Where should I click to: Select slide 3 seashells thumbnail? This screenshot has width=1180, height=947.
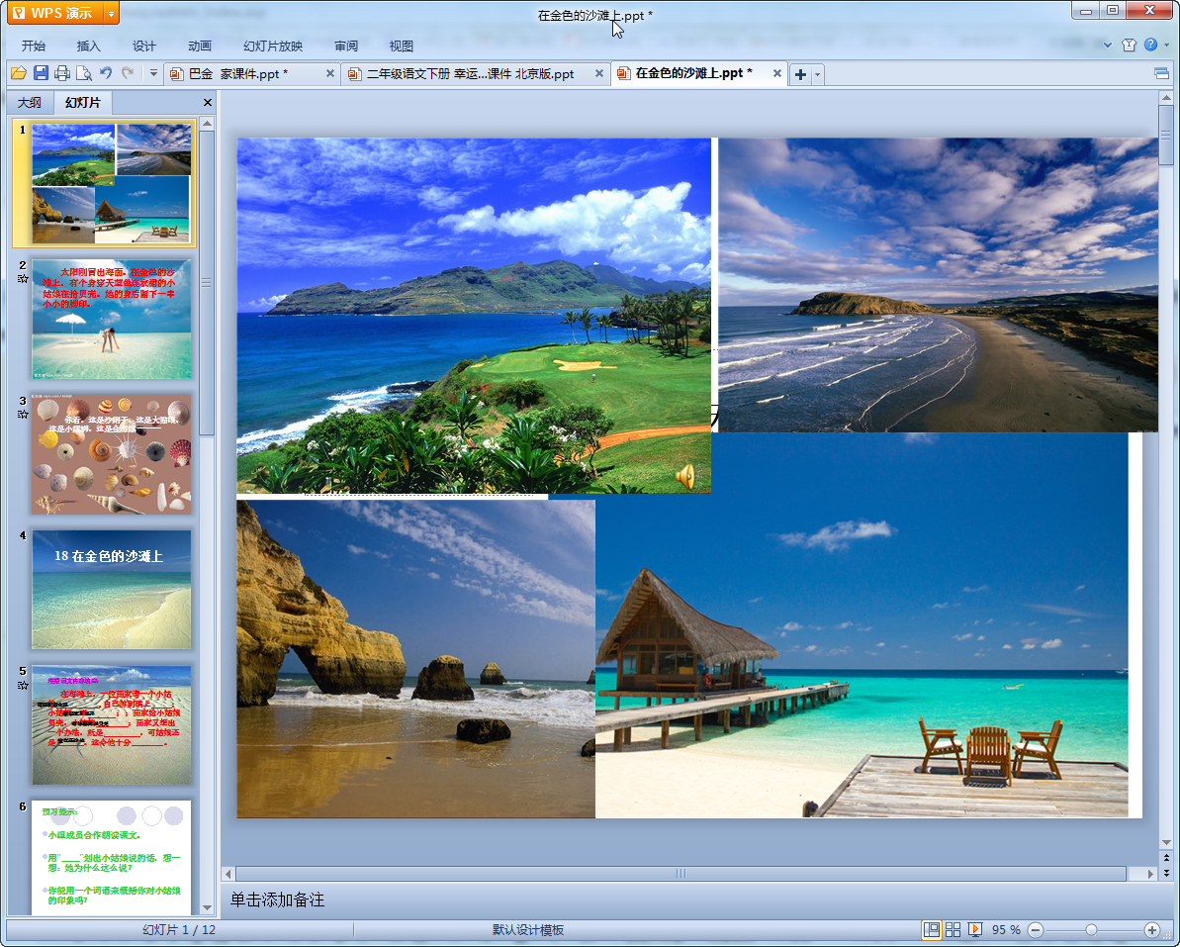tap(112, 454)
